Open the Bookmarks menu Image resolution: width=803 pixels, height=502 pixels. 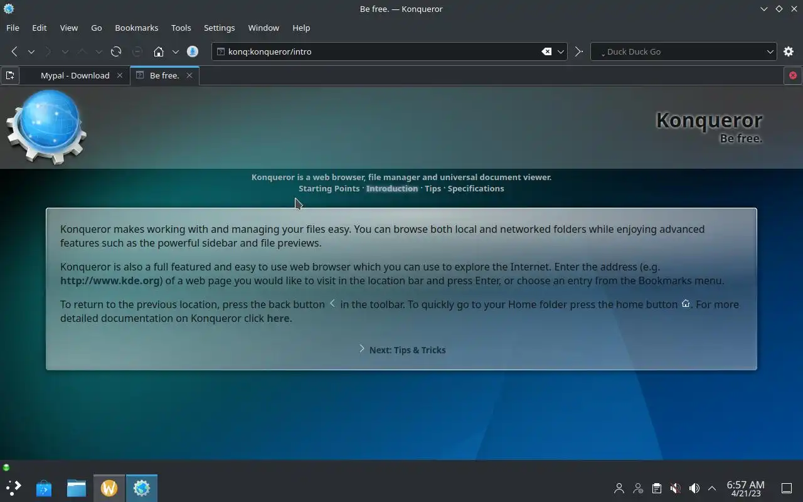pos(137,28)
